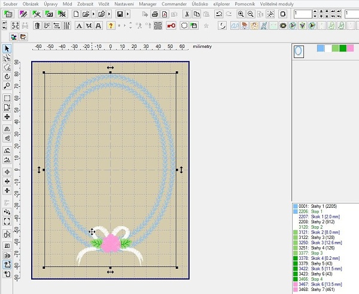359x294 pixels.
Task: Click the zoom out magnifier icon
Action: click(250, 14)
